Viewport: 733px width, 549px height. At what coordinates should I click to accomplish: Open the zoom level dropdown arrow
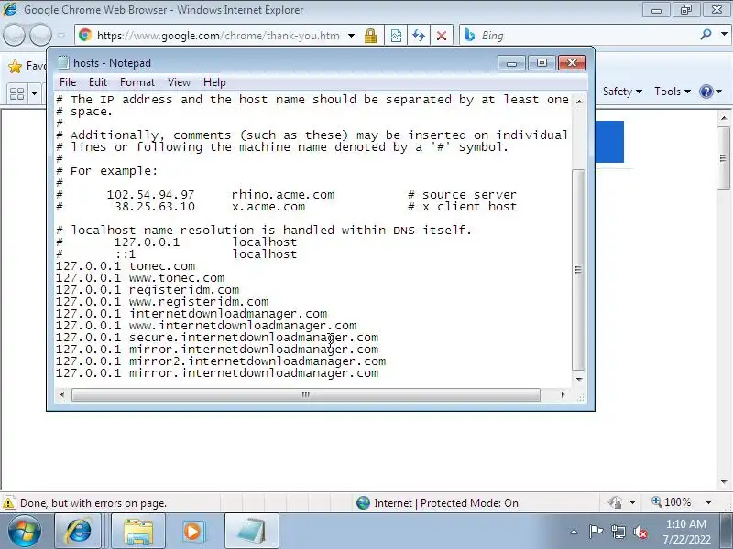[x=708, y=502]
